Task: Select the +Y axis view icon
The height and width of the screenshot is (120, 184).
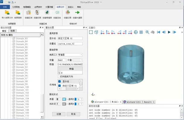Action: point(102,32)
